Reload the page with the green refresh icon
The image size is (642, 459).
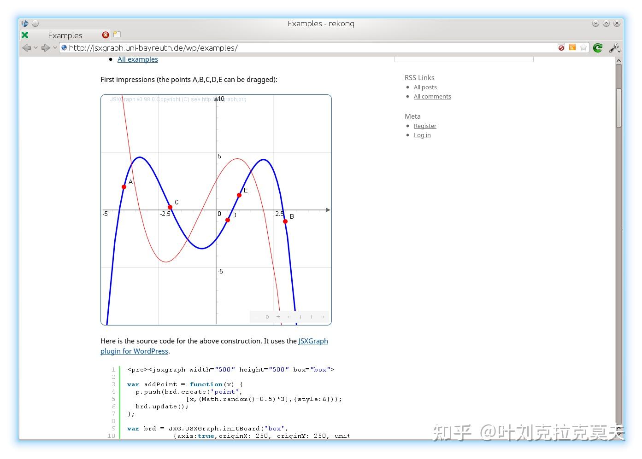597,47
